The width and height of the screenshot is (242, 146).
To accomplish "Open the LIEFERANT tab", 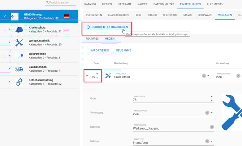I will (125, 4).
